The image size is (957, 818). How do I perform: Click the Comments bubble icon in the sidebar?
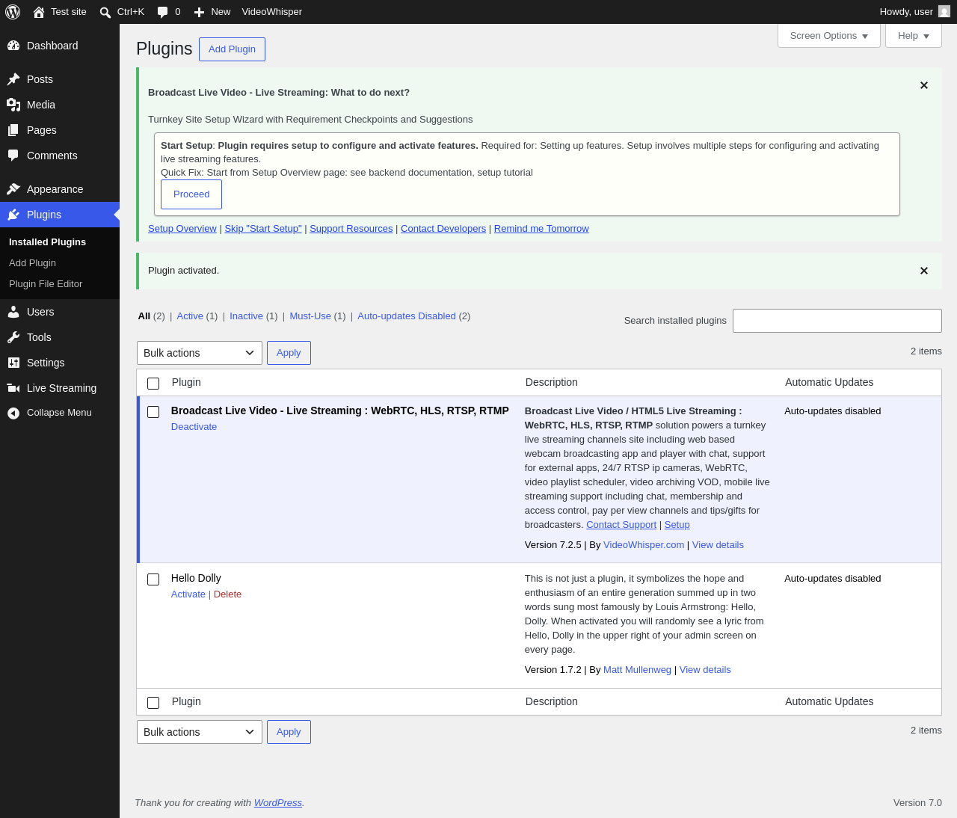point(13,156)
